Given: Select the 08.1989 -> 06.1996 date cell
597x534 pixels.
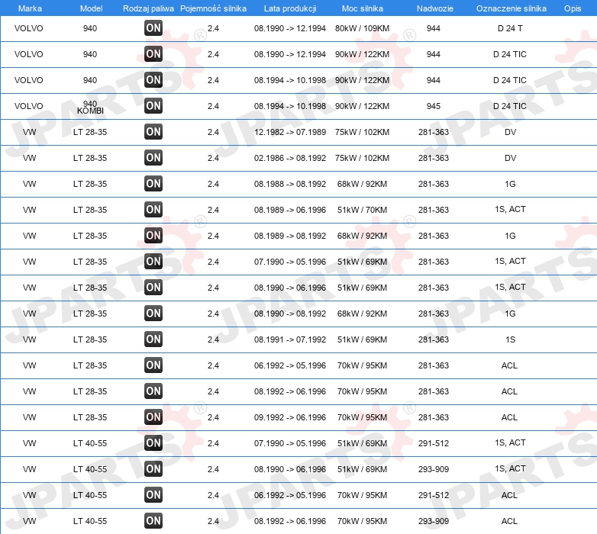Looking at the screenshot, I should click(290, 210).
